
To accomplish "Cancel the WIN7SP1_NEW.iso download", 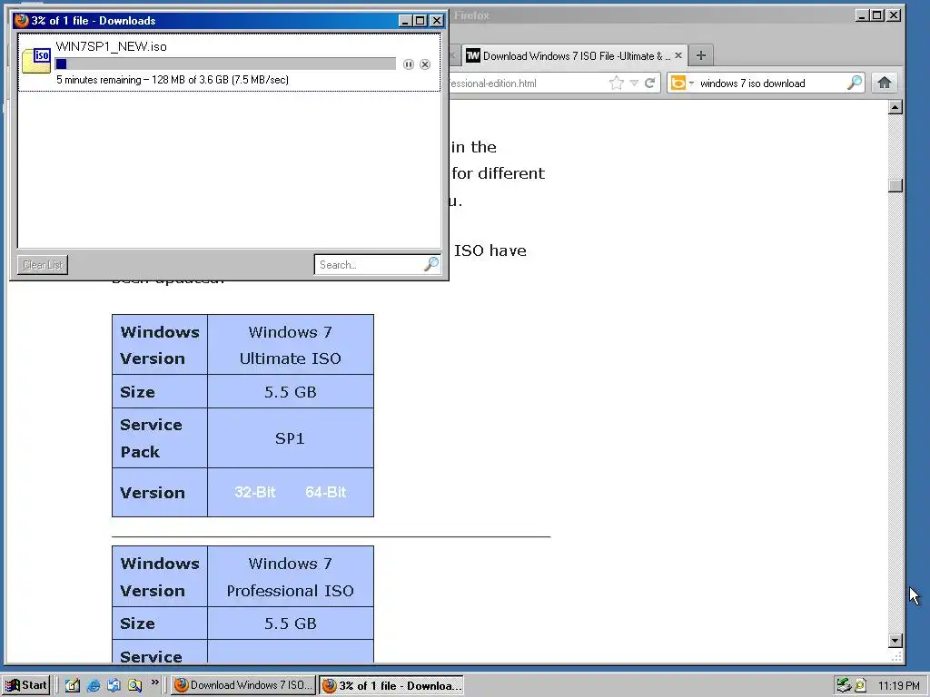I will (x=425, y=64).
